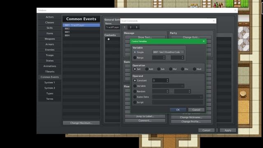
Task: Close the Database window
Action: click(235, 10)
